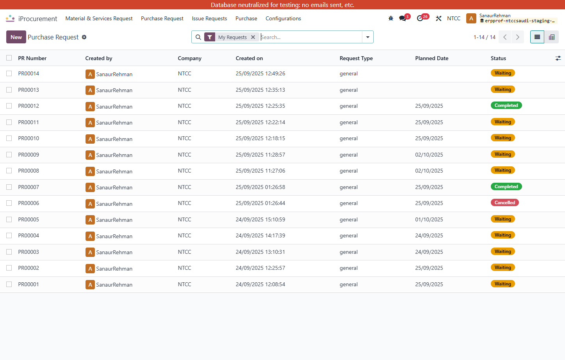Go to previous page of records

[505, 37]
